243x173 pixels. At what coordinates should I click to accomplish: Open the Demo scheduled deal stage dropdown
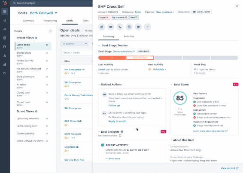(124, 52)
